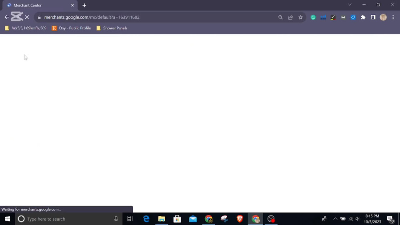The image size is (400, 225).
Task: Open the Windows notification center
Action: click(x=390, y=219)
